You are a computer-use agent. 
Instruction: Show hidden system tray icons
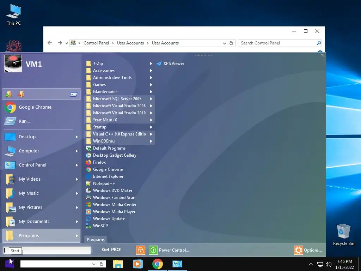click(x=311, y=264)
